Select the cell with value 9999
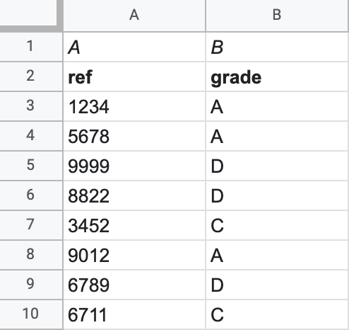 (134, 166)
